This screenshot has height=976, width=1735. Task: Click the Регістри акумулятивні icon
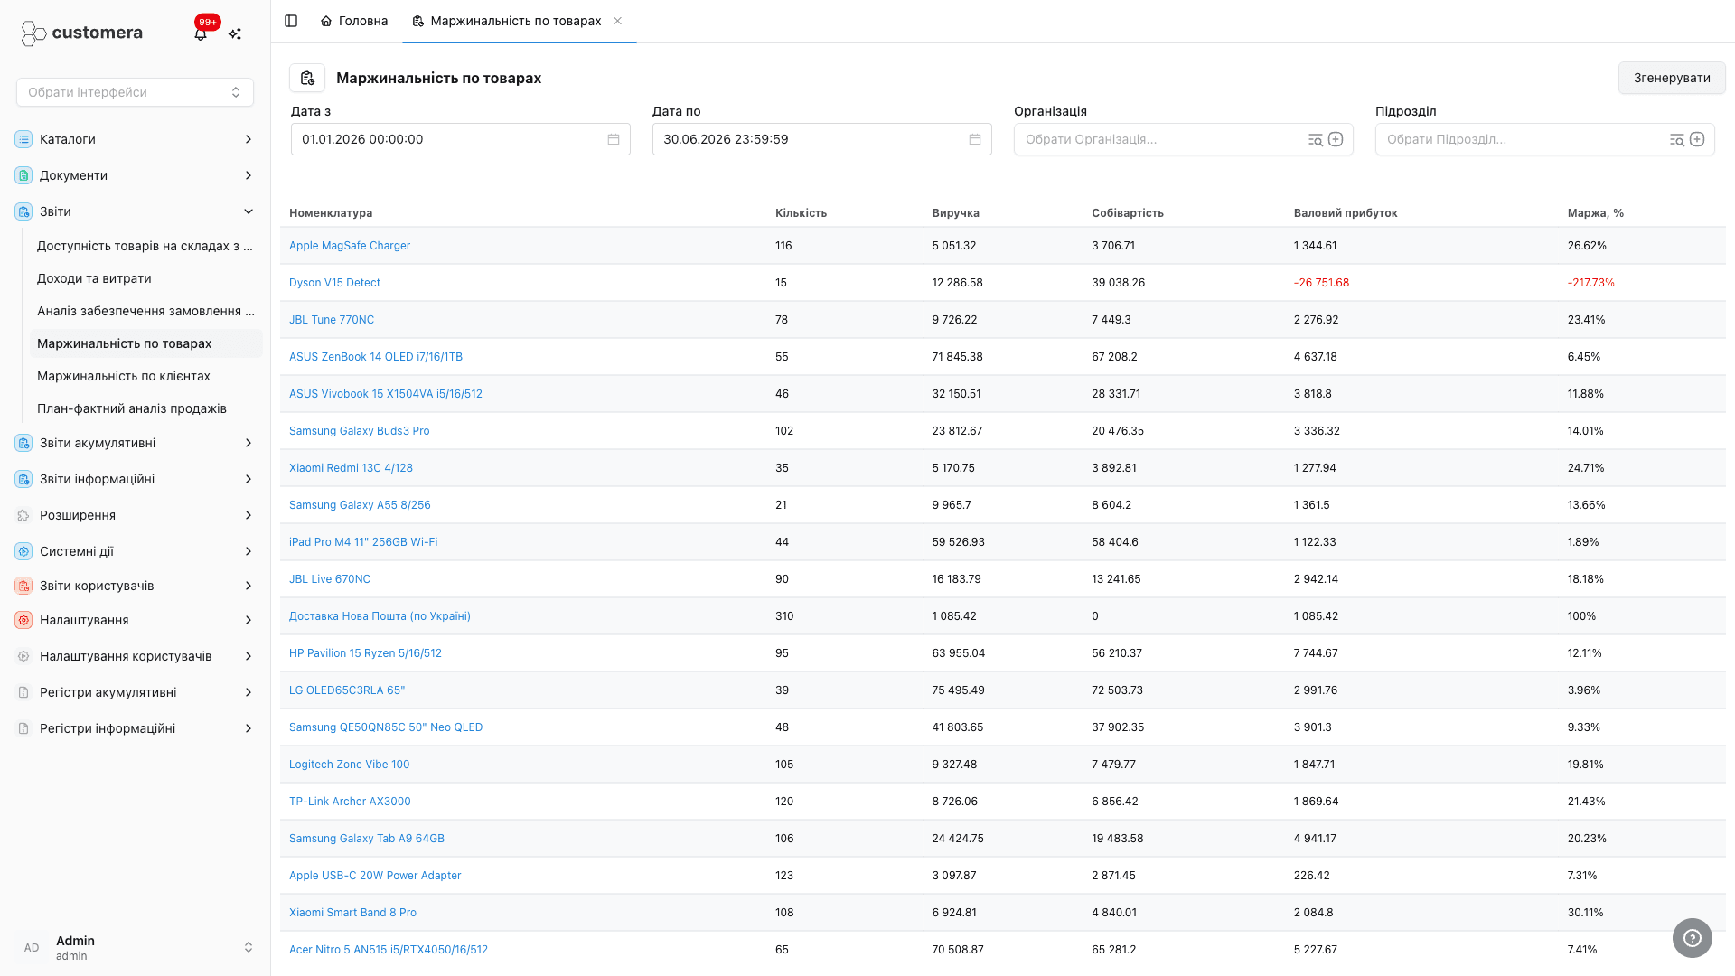[23, 692]
